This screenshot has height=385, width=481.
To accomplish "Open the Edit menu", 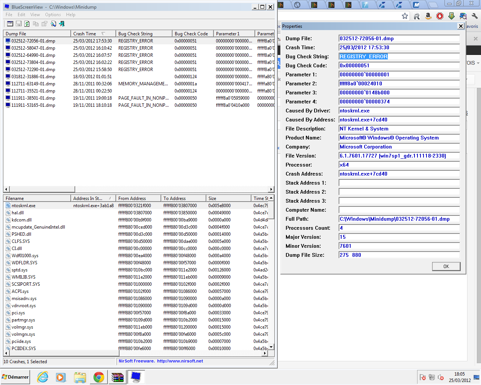I will coord(21,15).
